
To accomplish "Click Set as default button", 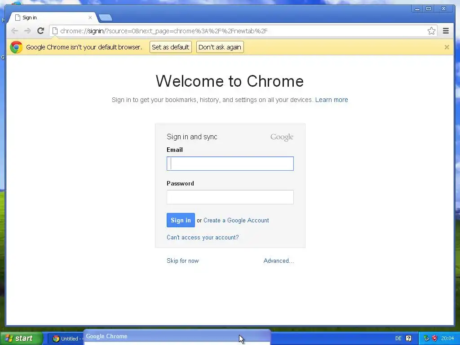I will coord(170,47).
